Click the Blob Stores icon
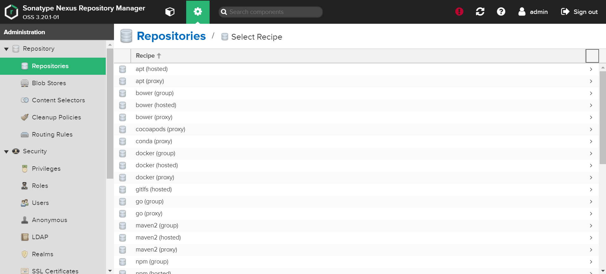 tap(25, 83)
